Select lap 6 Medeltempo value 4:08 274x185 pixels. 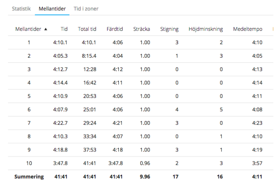point(257,110)
